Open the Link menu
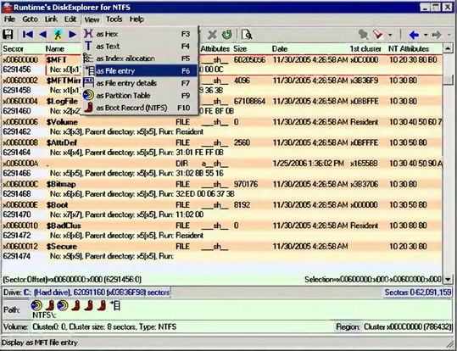 (x=51, y=19)
